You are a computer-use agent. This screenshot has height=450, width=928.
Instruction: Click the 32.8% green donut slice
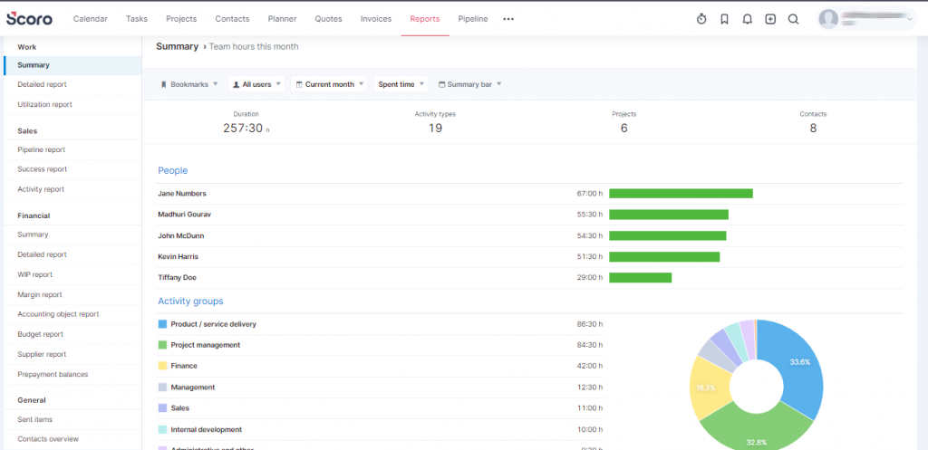tap(757, 430)
